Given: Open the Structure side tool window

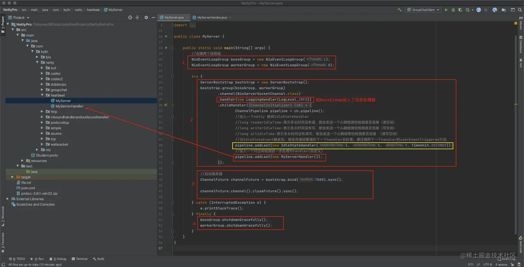Looking at the screenshot, I should click(x=3, y=216).
